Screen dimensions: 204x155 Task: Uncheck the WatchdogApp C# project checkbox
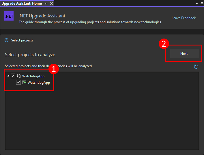point(18,82)
